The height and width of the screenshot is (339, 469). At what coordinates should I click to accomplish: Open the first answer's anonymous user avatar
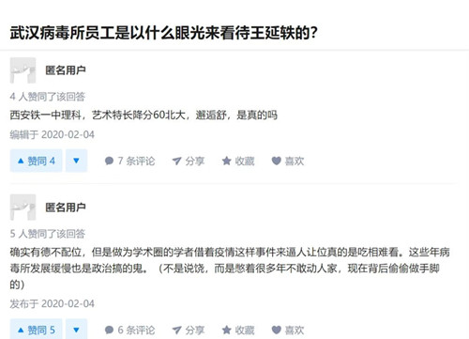(x=23, y=70)
